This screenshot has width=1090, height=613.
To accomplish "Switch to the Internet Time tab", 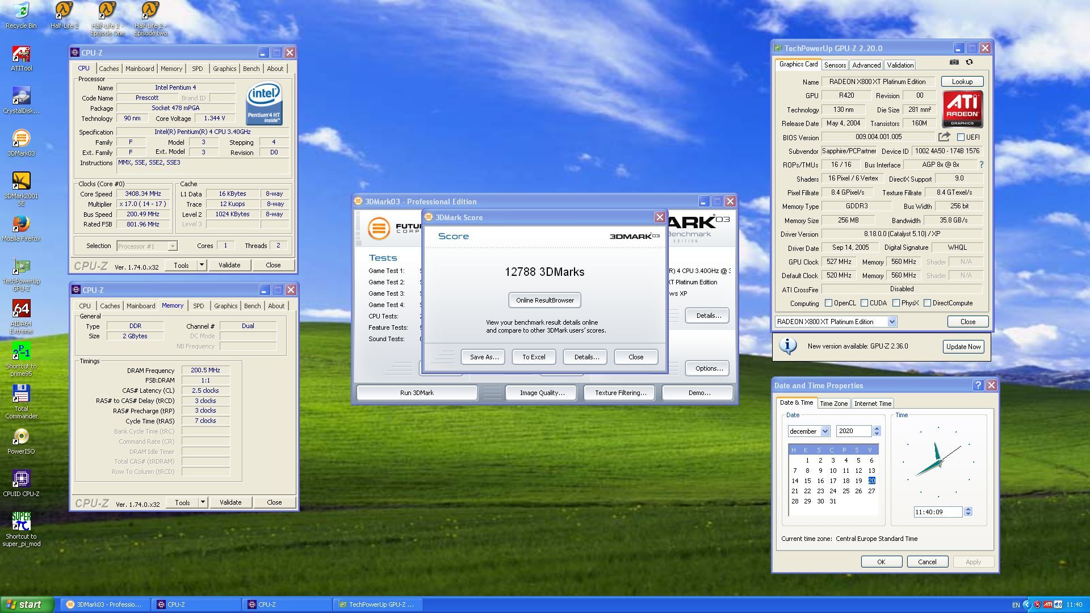I will [873, 404].
